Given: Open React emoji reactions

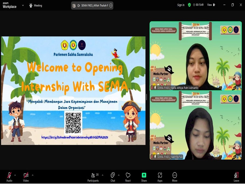Looking at the screenshot, I should [128, 176].
